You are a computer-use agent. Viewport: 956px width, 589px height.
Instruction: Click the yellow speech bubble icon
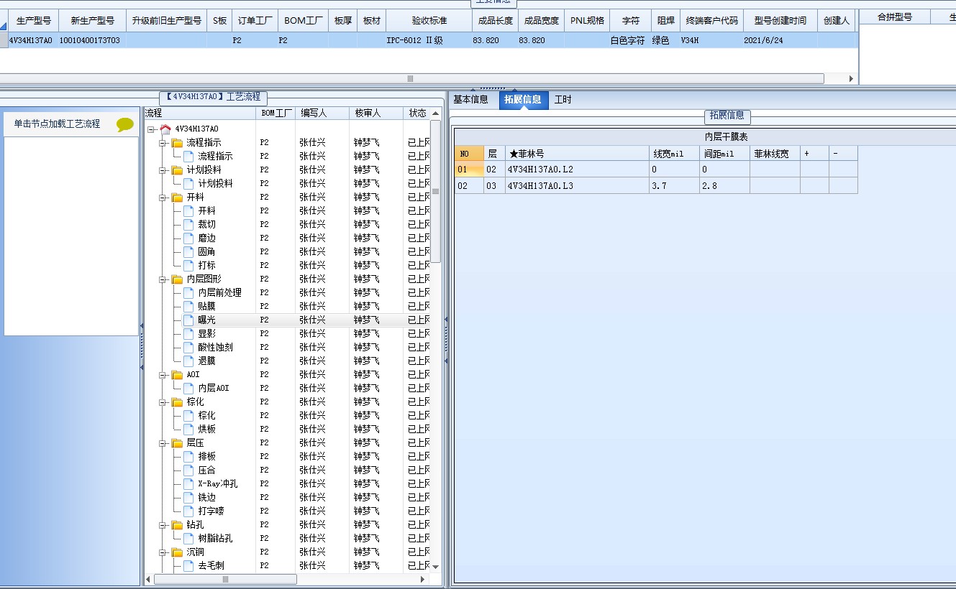coord(125,124)
